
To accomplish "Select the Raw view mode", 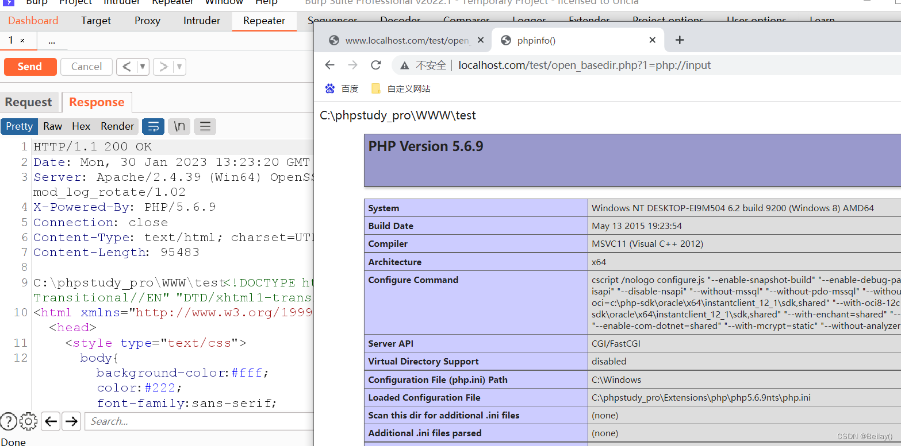I will (x=52, y=126).
